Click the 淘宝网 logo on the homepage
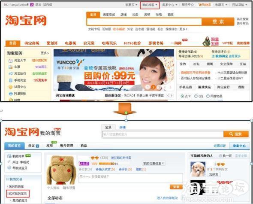 (26, 21)
